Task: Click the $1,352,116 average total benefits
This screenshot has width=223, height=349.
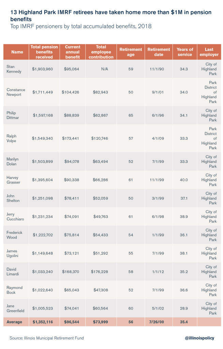Action: click(43, 322)
